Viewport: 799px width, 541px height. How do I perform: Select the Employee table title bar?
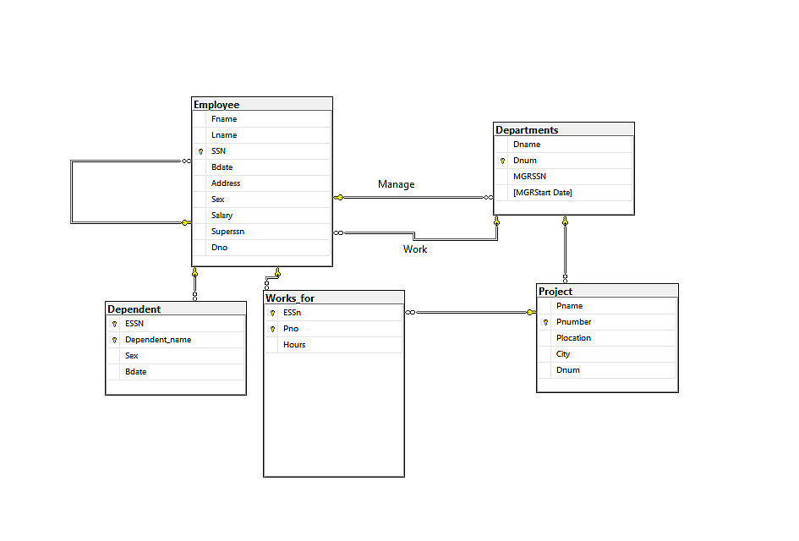pyautogui.click(x=262, y=105)
